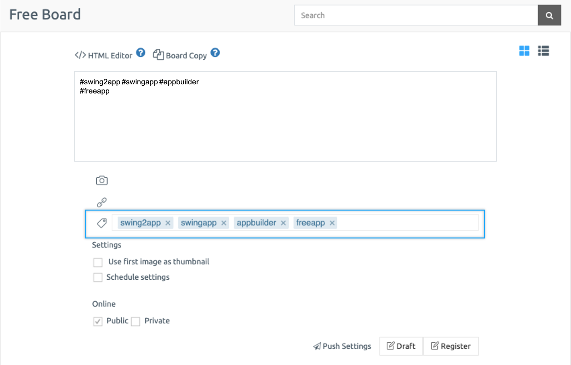The image size is (571, 365).
Task: Click the link attachment icon
Action: pos(102,202)
